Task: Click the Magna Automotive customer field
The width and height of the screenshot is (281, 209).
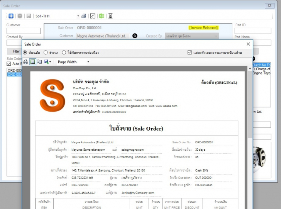Action: click(103, 36)
